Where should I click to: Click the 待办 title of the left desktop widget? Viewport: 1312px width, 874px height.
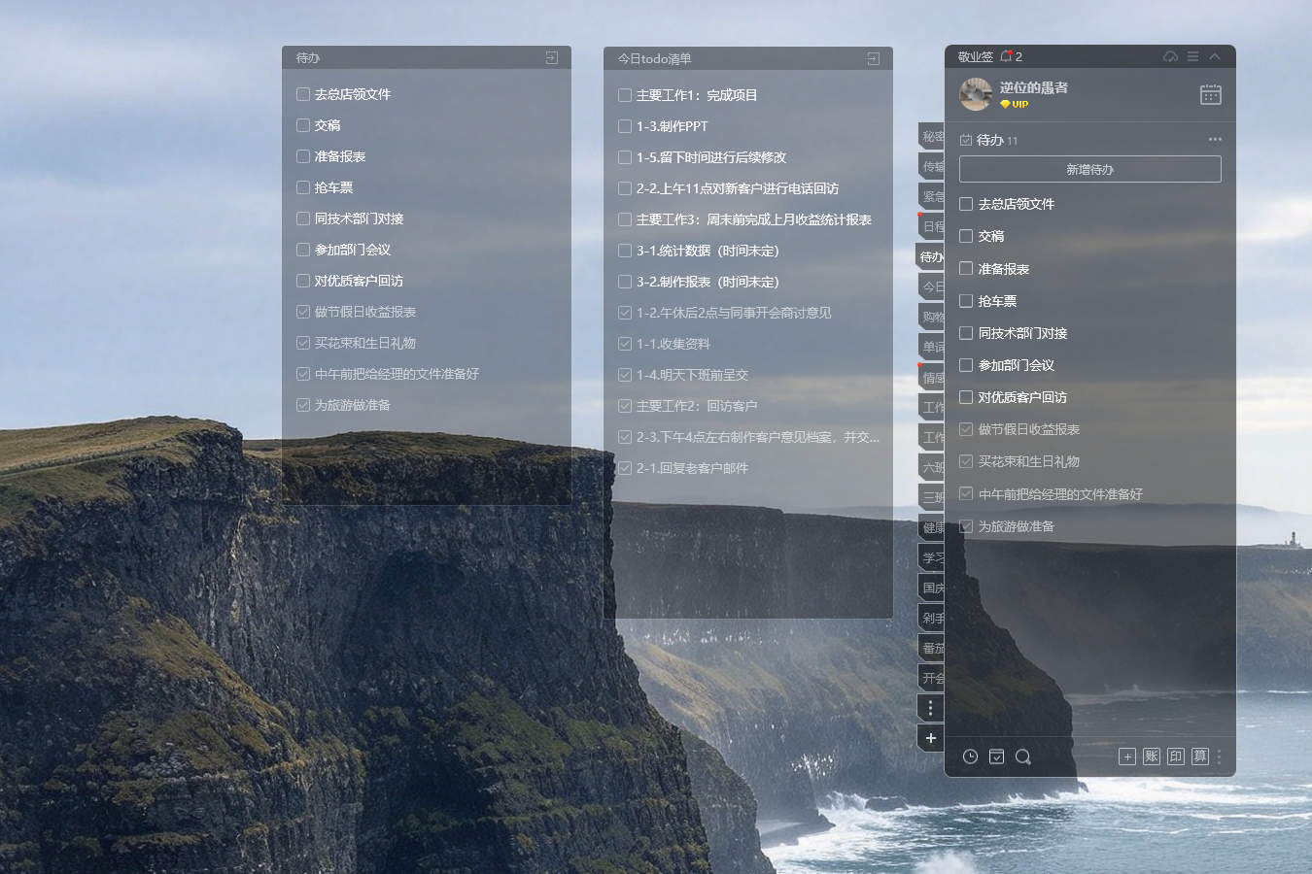click(308, 58)
